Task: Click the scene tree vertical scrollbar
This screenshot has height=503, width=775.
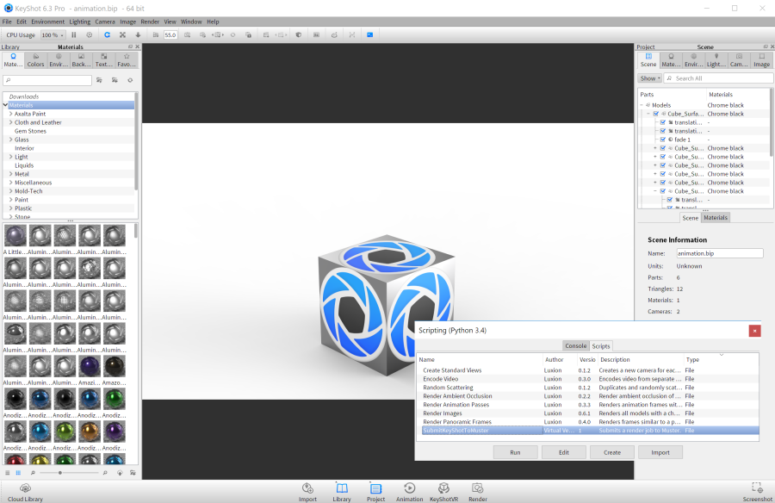Action: [x=771, y=124]
